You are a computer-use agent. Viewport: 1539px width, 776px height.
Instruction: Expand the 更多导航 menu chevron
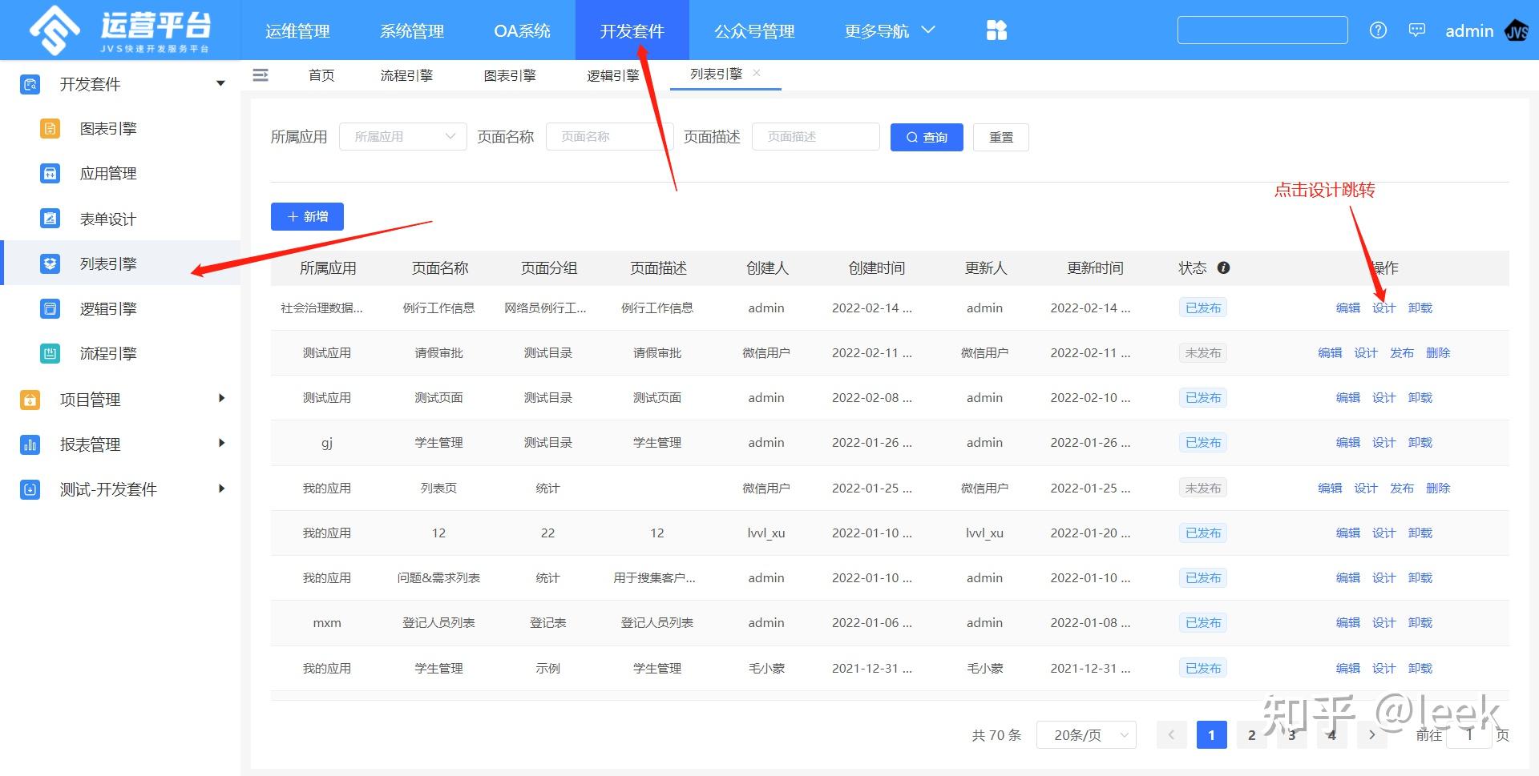tap(927, 30)
